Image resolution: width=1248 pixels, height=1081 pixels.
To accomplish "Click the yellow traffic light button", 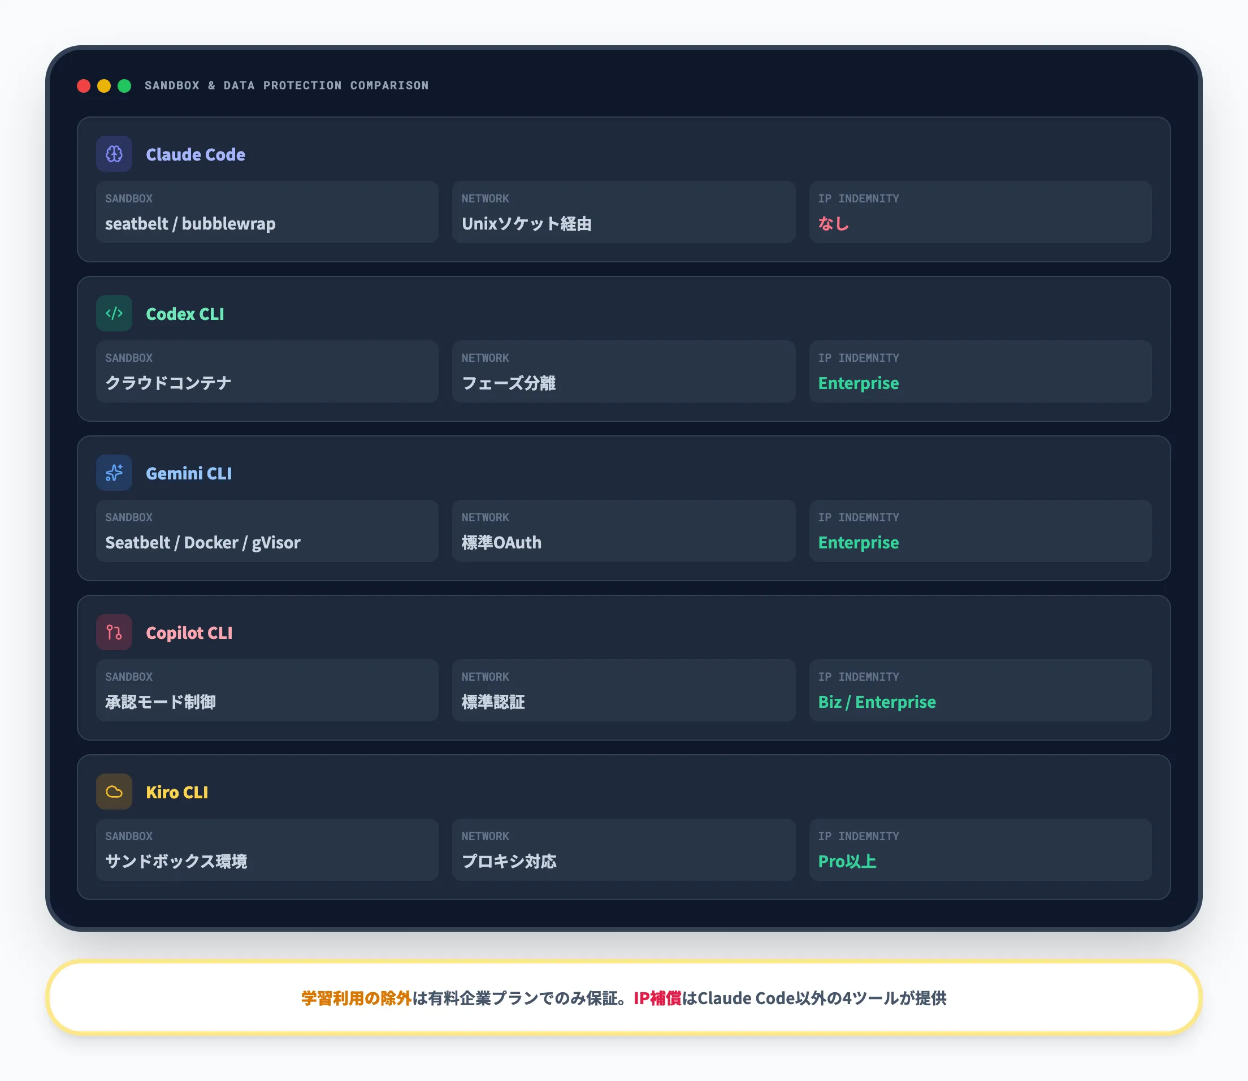I will 104,86.
